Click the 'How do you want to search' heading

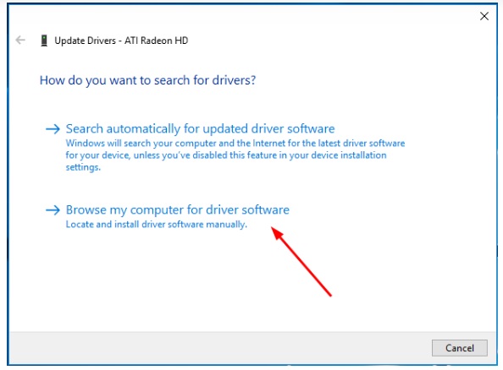click(147, 80)
